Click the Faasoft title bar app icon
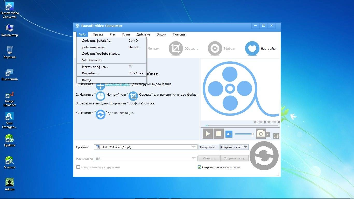This screenshot has height=199, width=354. coord(77,26)
